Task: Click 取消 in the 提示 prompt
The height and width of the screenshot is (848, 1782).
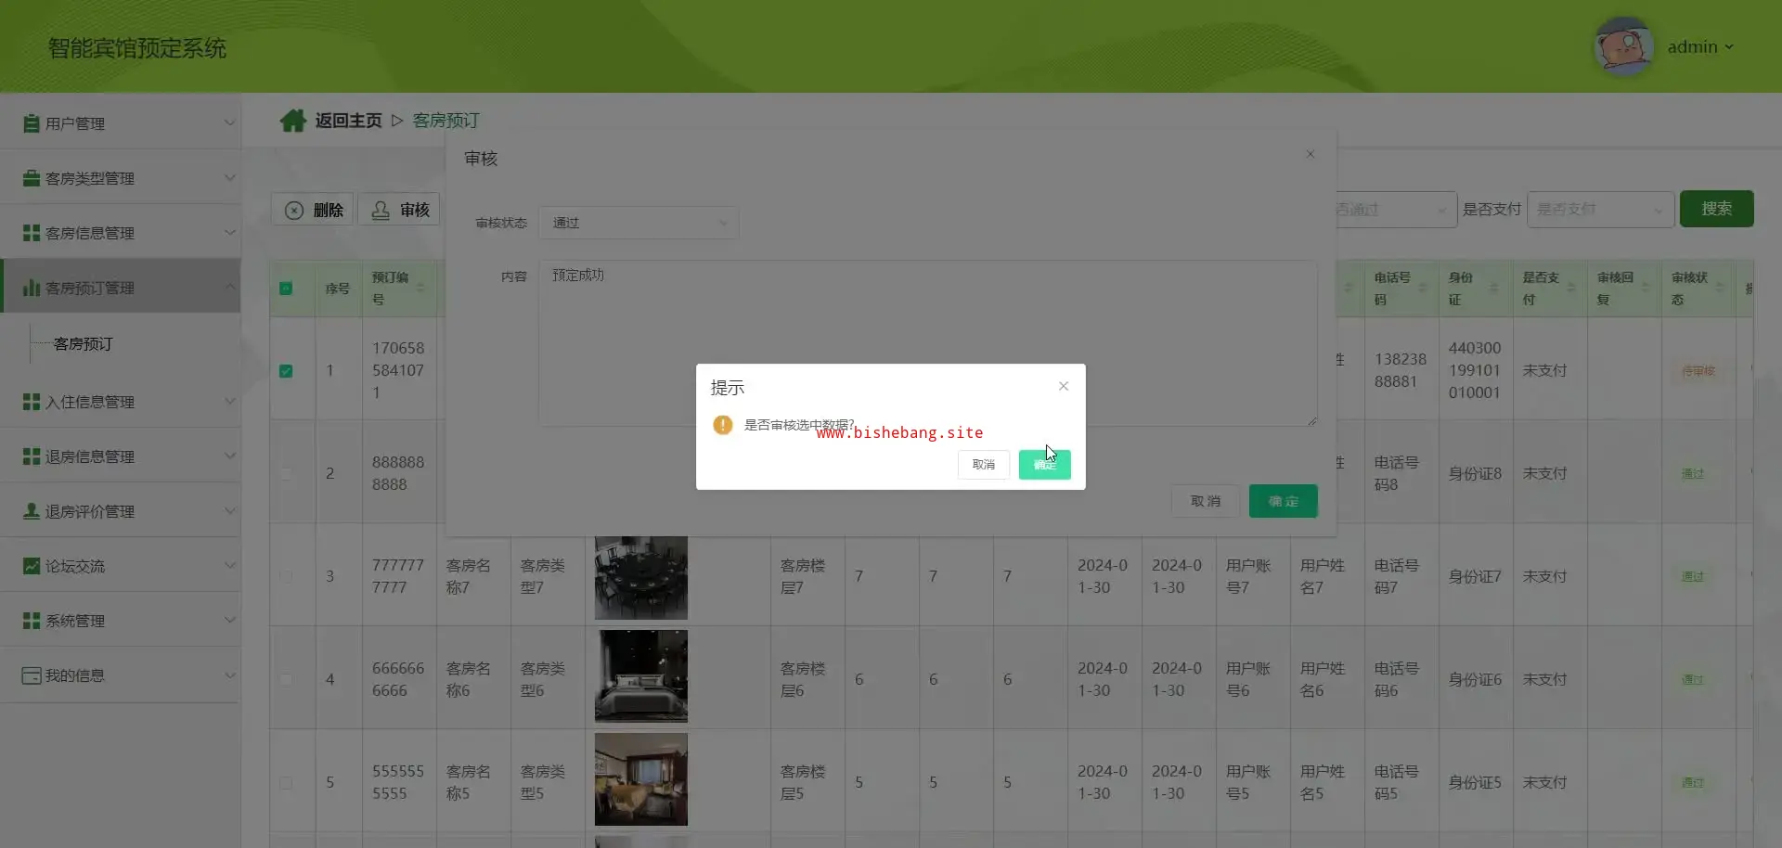Action: click(x=984, y=465)
